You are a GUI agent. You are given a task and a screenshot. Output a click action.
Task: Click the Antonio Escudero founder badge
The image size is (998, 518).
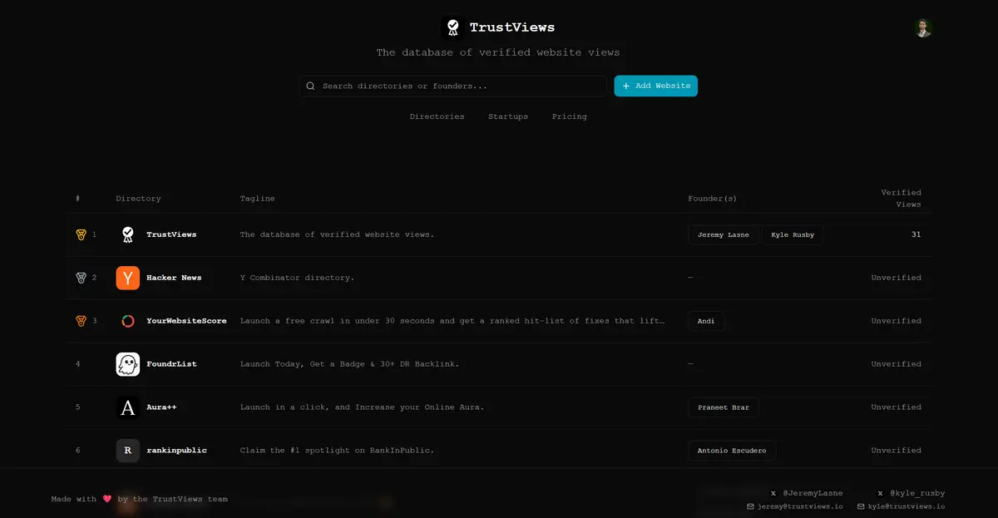pos(732,450)
